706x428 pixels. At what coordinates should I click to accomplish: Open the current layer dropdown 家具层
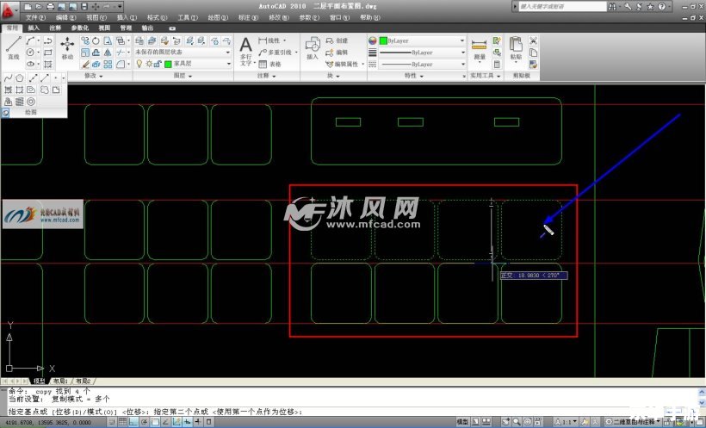[x=183, y=64]
